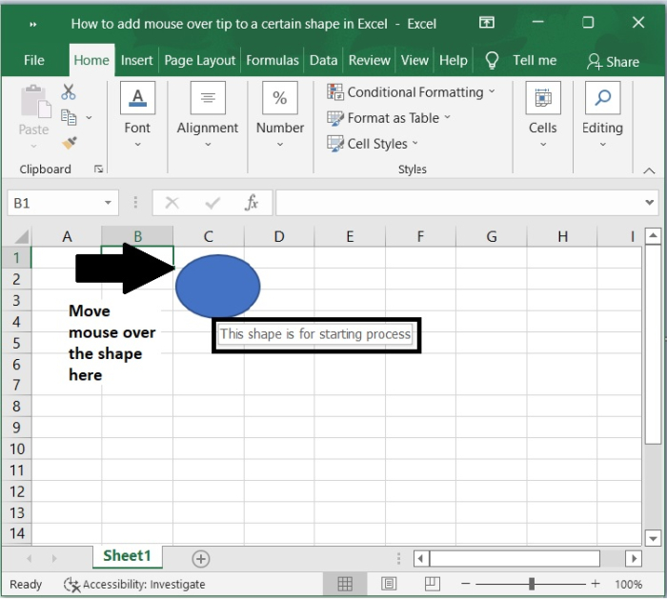Image resolution: width=667 pixels, height=599 pixels.
Task: Select row 10 header
Action: 17,449
